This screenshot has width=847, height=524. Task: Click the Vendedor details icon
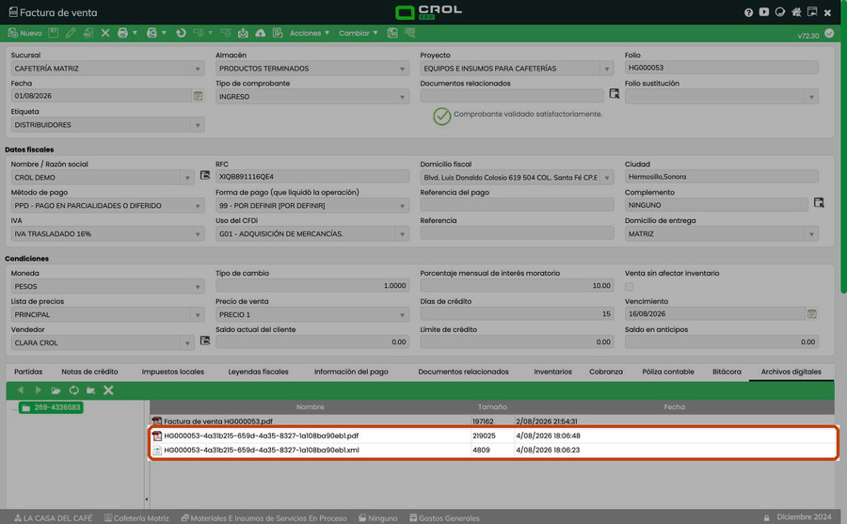pyautogui.click(x=205, y=341)
